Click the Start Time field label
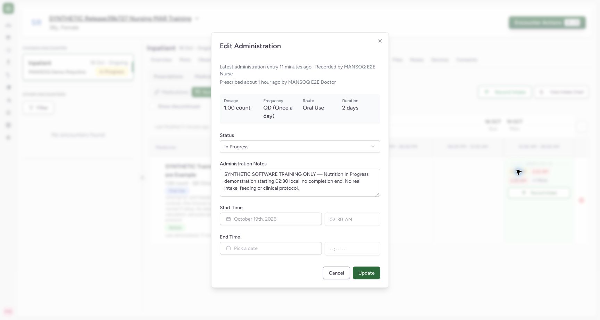This screenshot has height=320, width=600. coord(231,207)
